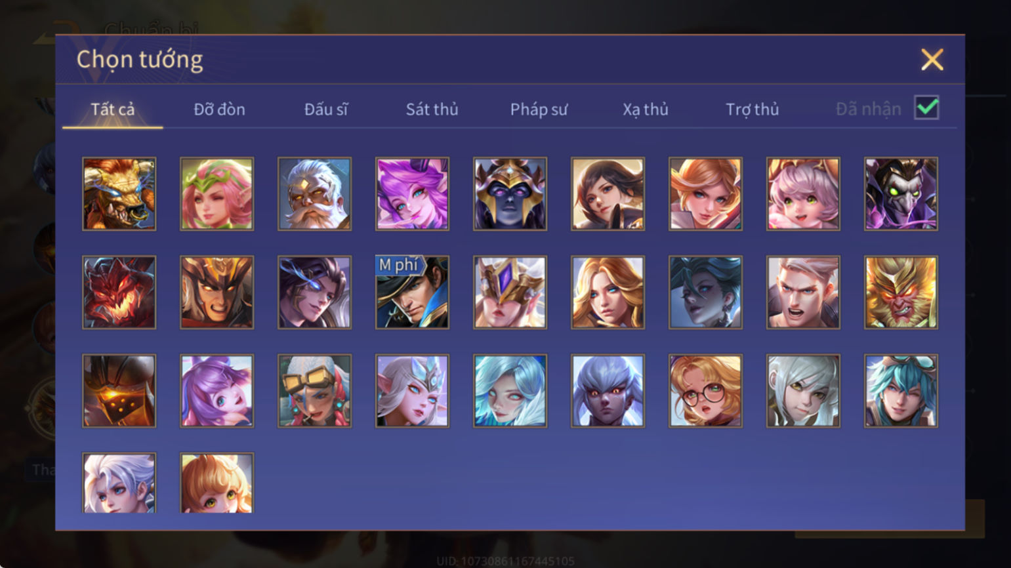Select the hero marked "M phí"

(x=412, y=293)
